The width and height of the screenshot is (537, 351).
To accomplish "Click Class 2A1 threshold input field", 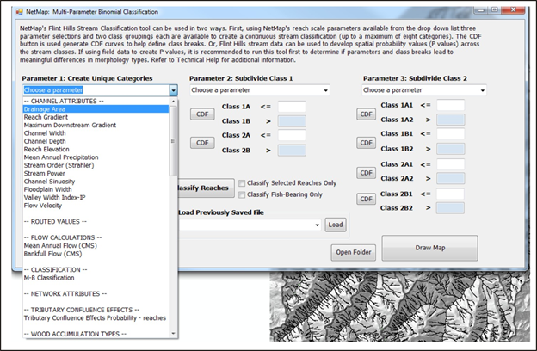I will [x=451, y=164].
